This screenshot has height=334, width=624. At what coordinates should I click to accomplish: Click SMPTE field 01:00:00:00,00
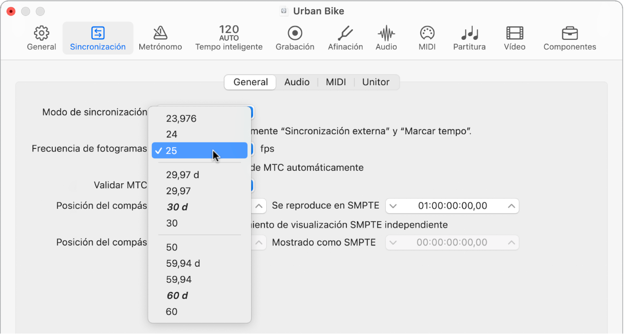point(452,206)
